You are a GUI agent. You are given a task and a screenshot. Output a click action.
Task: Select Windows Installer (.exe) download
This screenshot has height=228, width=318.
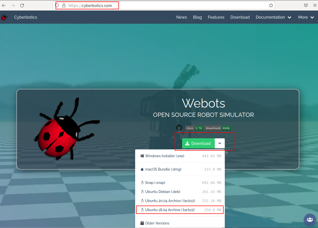pyautogui.click(x=180, y=156)
